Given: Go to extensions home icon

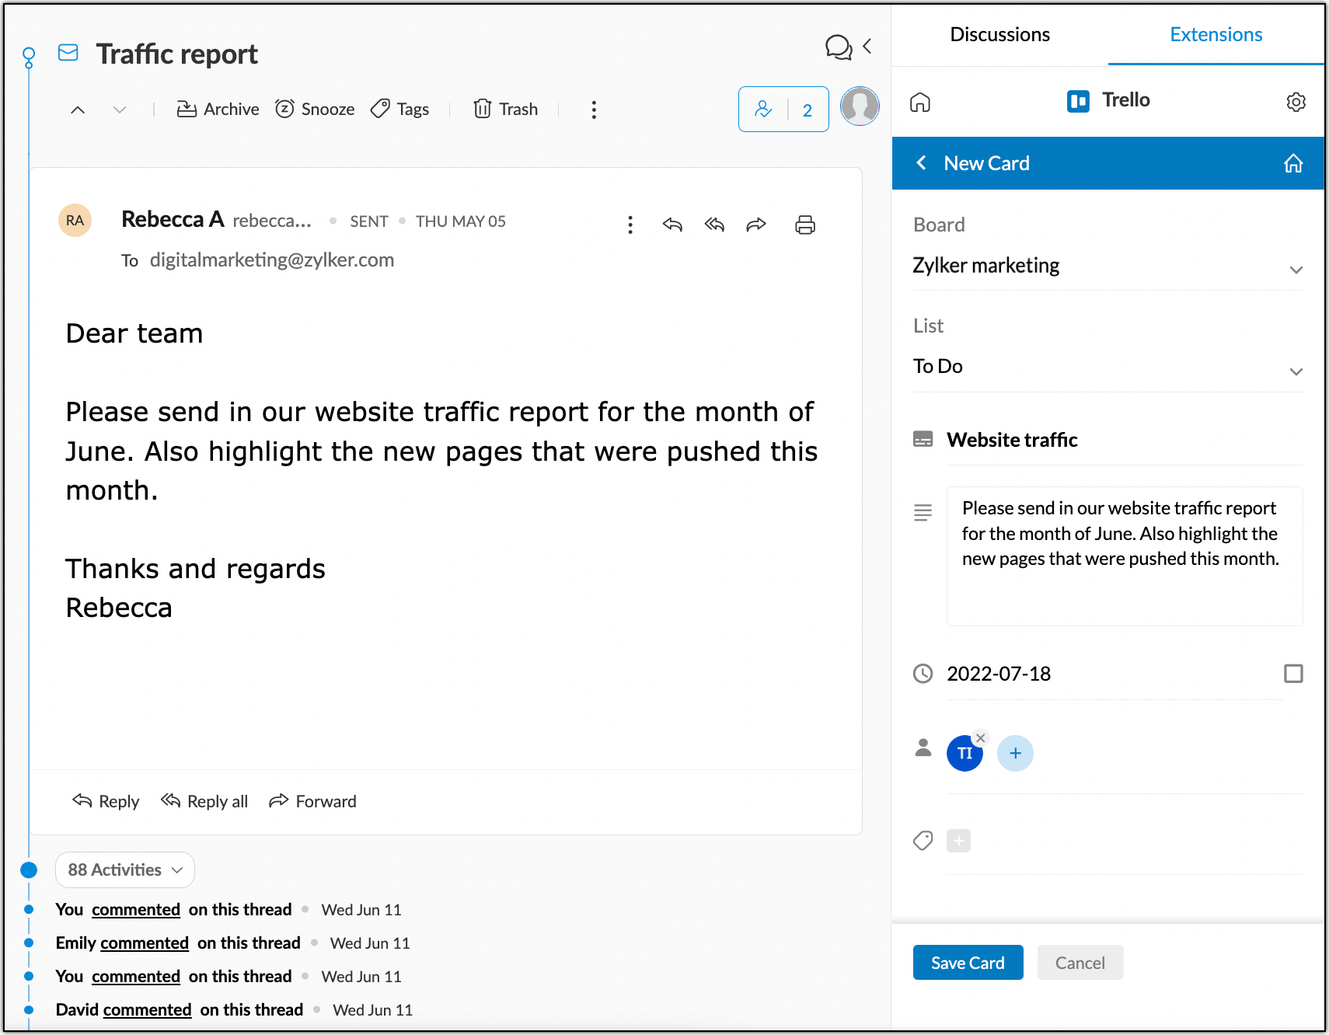Looking at the screenshot, I should click(x=920, y=102).
